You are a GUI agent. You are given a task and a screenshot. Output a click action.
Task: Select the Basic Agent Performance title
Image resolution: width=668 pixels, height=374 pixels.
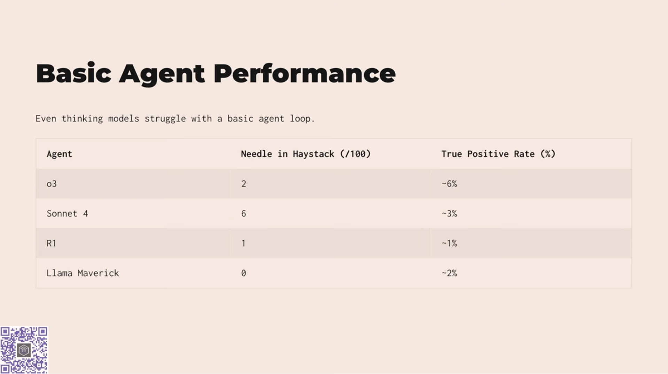pos(216,74)
